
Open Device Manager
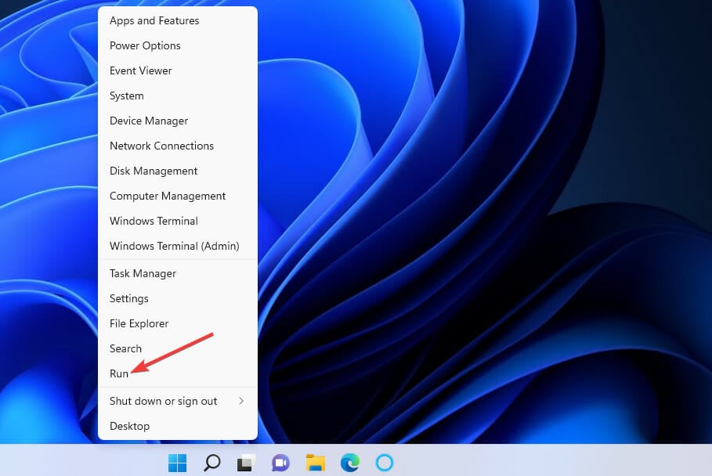tap(148, 121)
